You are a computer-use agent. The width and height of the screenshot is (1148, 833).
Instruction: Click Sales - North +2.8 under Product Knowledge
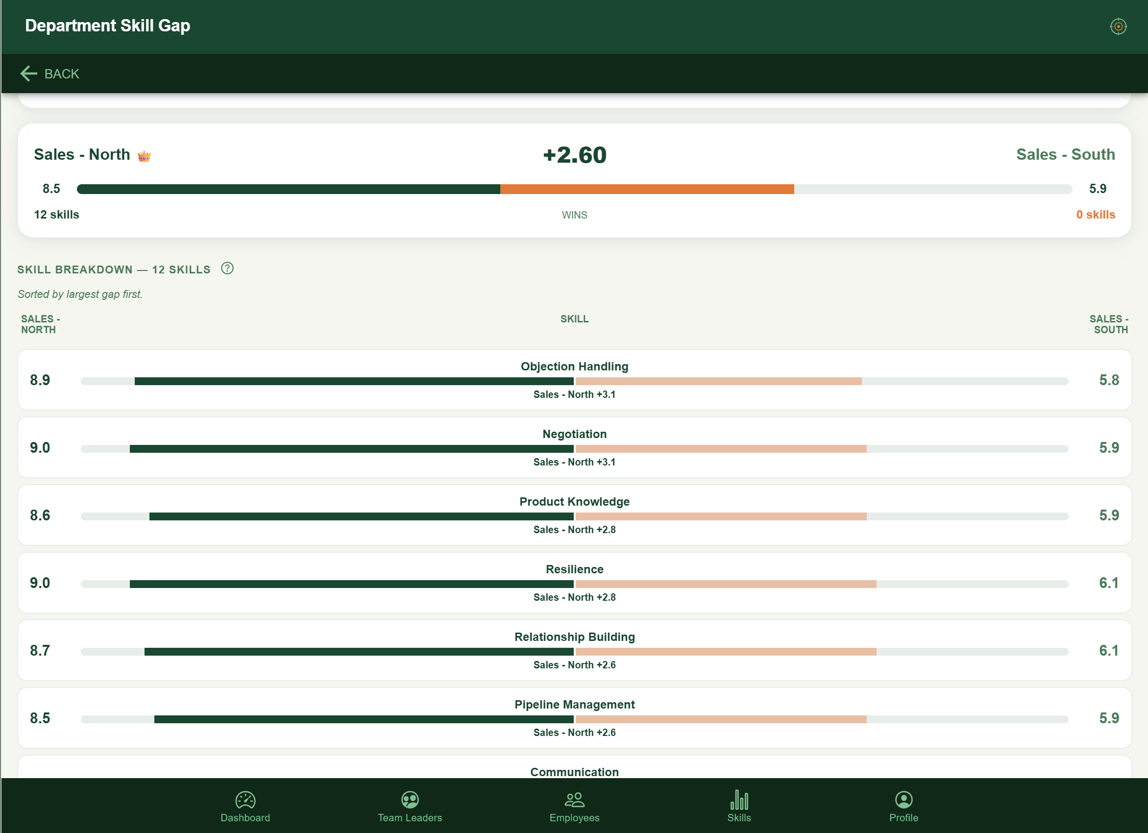tap(575, 530)
